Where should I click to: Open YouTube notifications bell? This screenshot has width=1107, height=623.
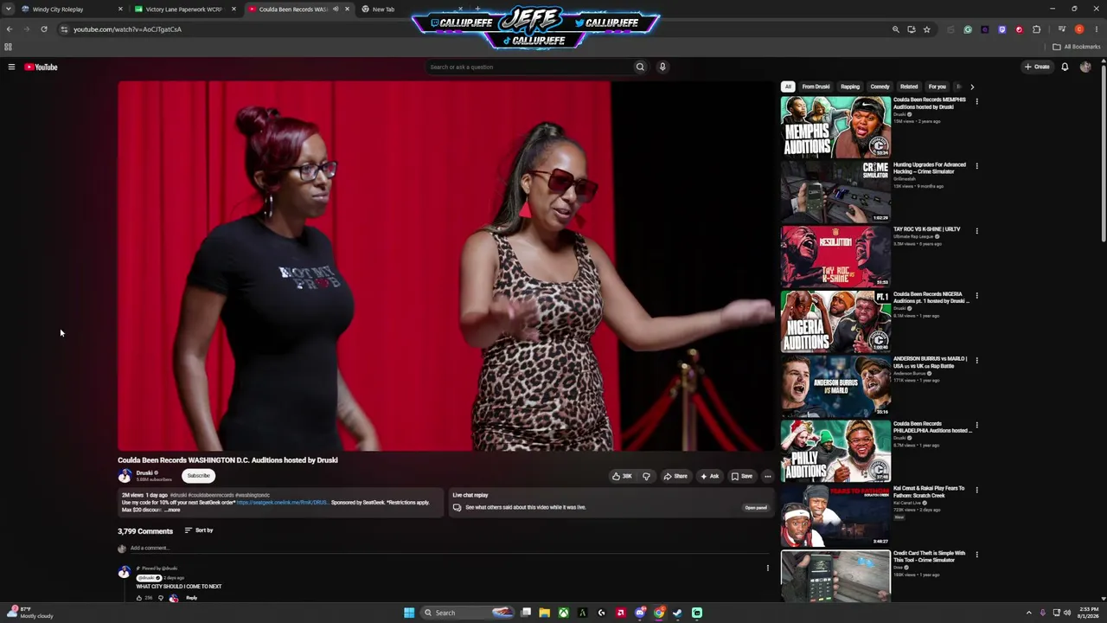click(1065, 67)
